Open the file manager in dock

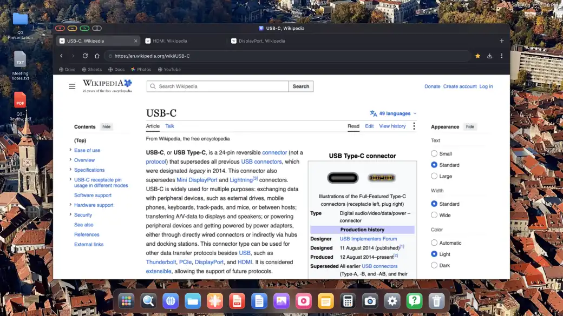[x=193, y=301]
